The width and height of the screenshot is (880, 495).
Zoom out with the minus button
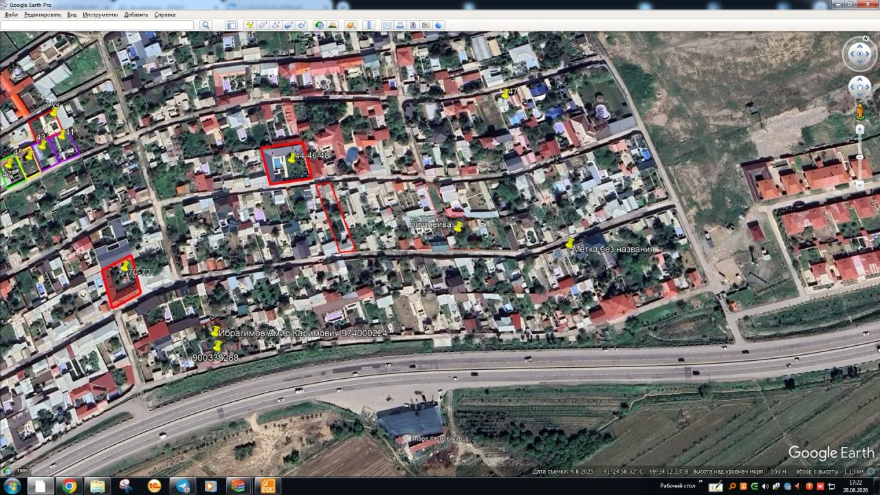(x=859, y=185)
